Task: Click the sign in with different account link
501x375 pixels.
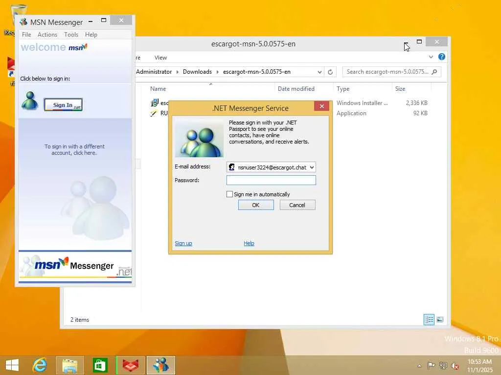Action: pyautogui.click(x=74, y=149)
